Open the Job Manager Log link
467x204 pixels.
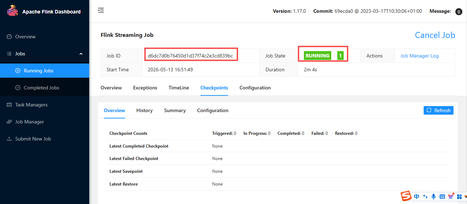[419, 56]
